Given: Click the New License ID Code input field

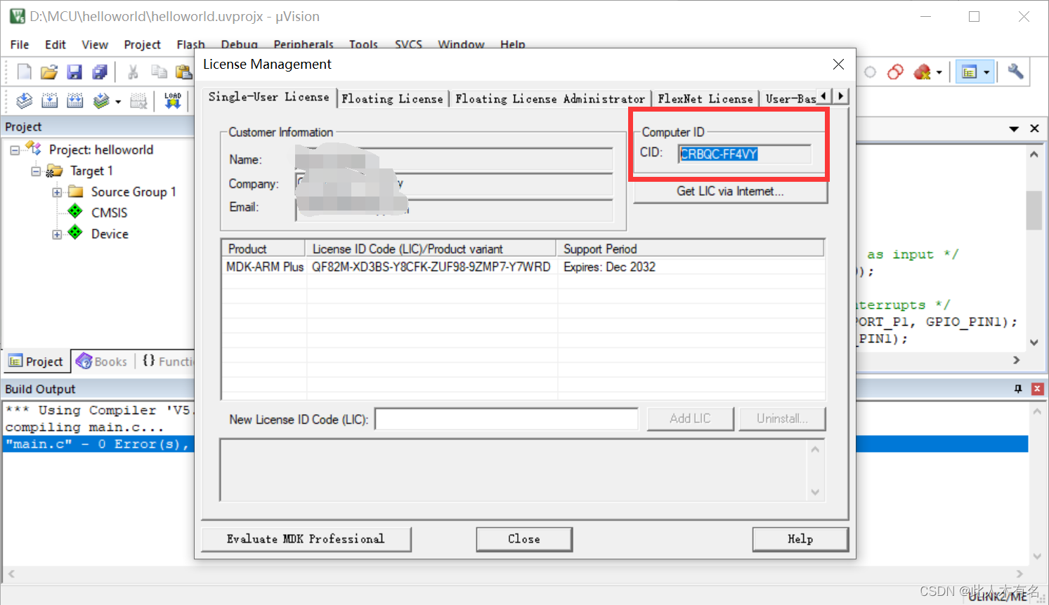Looking at the screenshot, I should [506, 418].
